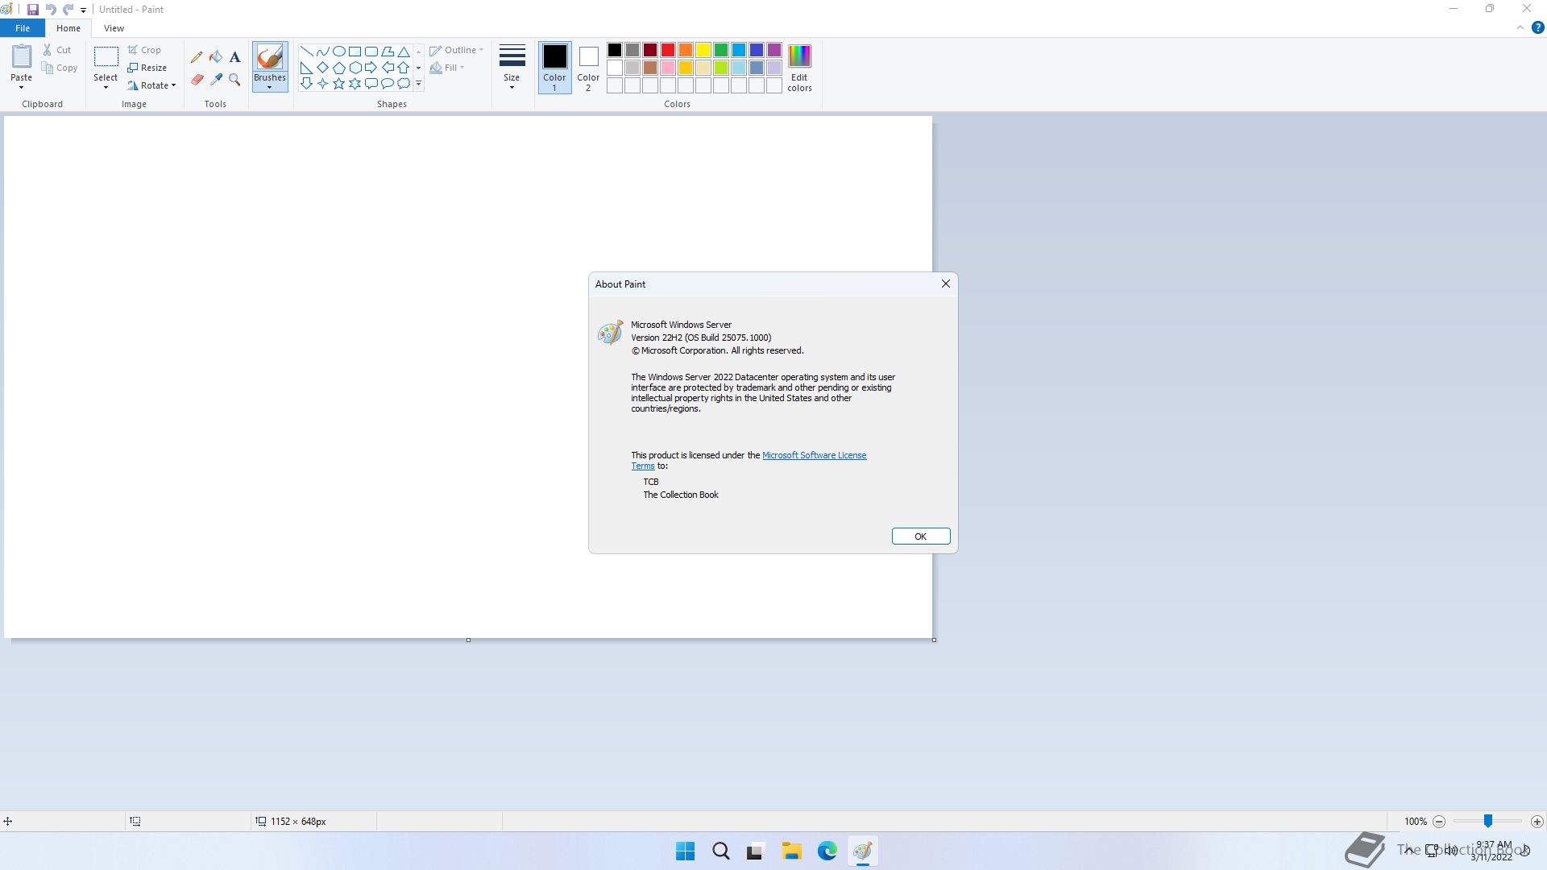Screen dimensions: 1547x870
Task: Open Task View from taskbar
Action: coord(756,851)
